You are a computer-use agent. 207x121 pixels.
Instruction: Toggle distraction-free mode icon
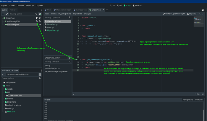click(204, 10)
